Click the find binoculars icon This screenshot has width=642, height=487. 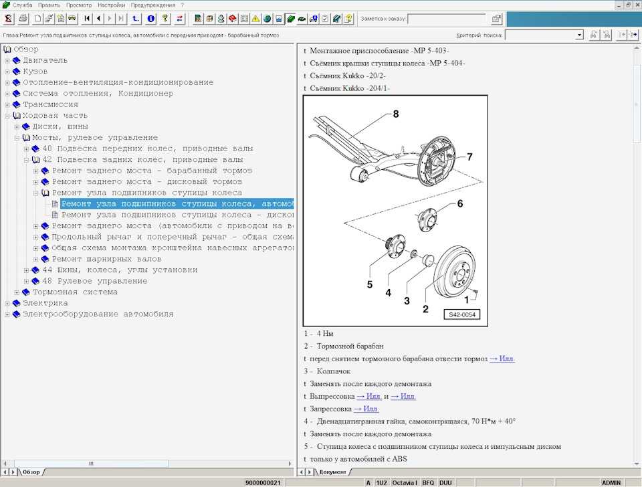click(594, 35)
